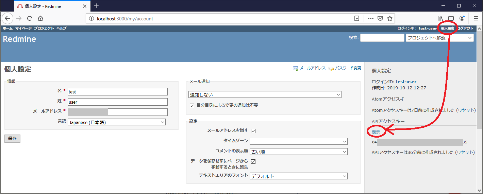The width and height of the screenshot is (483, 194).
Task: Open the タイムゾーン dropdown
Action: coord(299,141)
